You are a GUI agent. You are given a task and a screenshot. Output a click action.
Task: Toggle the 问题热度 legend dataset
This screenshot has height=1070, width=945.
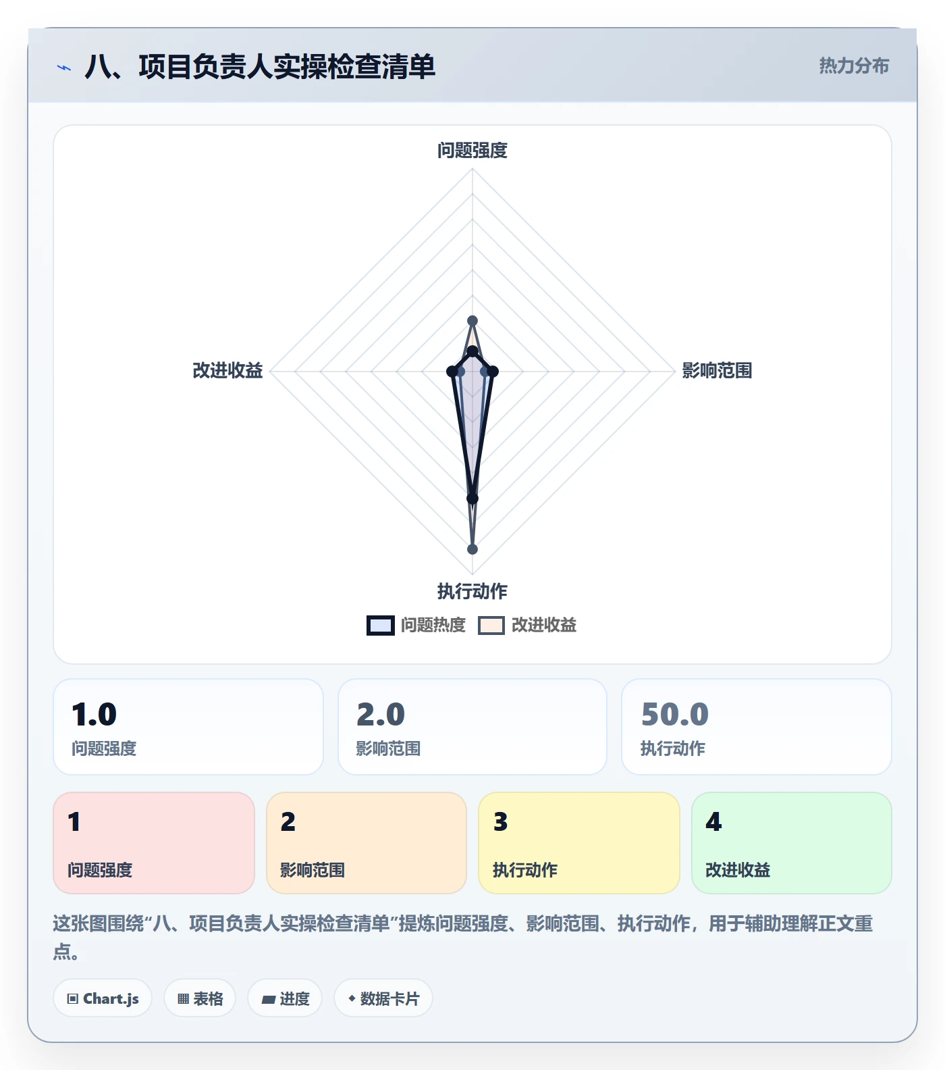[416, 625]
